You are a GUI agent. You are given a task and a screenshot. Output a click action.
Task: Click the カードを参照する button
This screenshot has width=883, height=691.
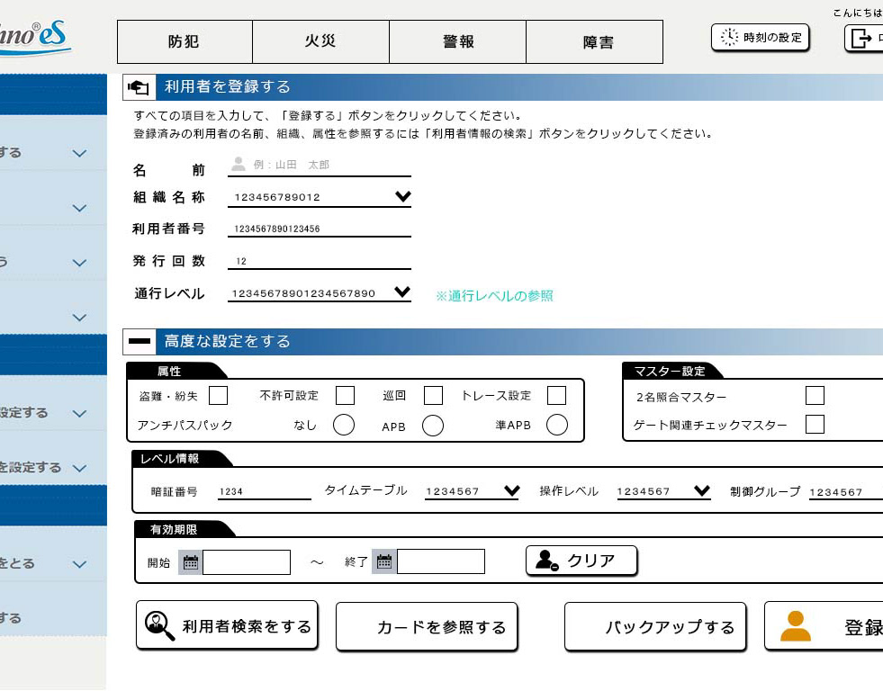pos(427,627)
